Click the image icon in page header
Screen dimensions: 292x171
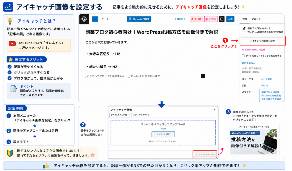[8, 7]
